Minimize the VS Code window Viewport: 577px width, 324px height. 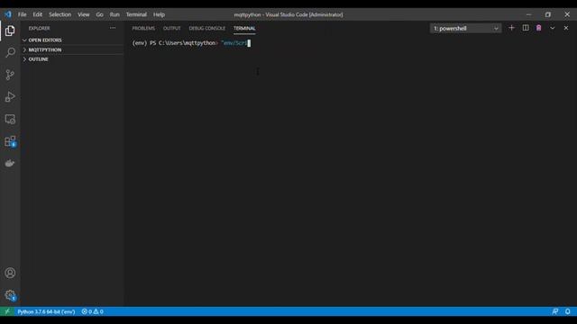(529, 14)
